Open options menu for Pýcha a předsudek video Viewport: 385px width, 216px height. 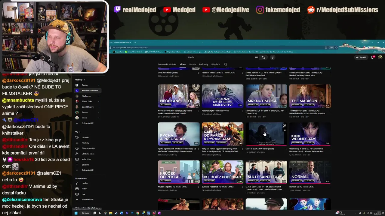click(x=198, y=149)
